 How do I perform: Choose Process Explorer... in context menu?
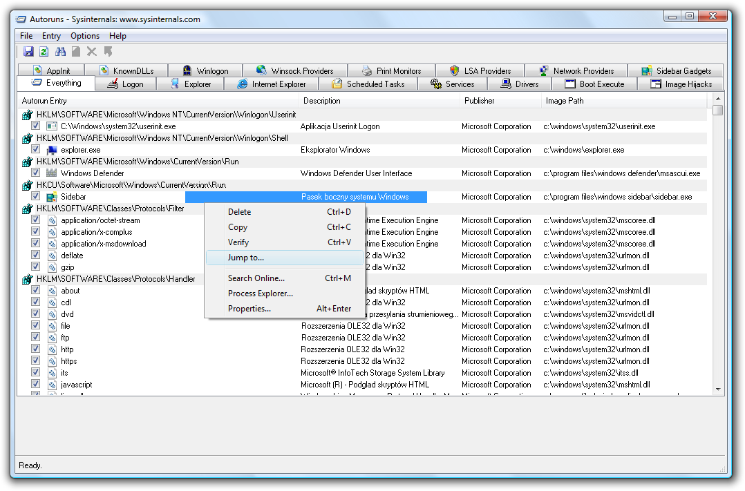285,293
